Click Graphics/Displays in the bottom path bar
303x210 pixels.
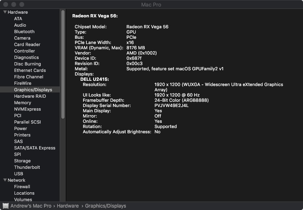(x=106, y=206)
